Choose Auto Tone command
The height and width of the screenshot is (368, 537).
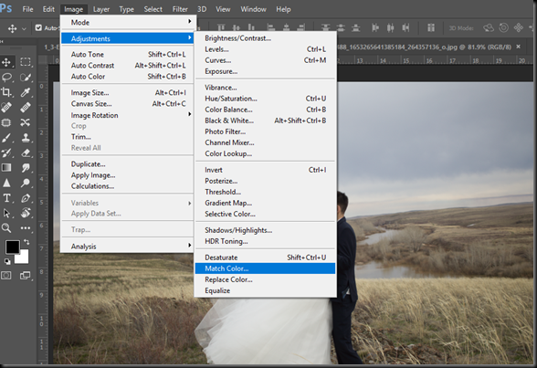[x=127, y=54]
